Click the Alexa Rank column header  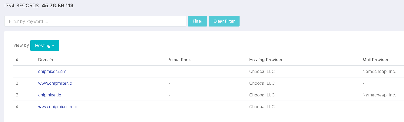tap(180, 60)
